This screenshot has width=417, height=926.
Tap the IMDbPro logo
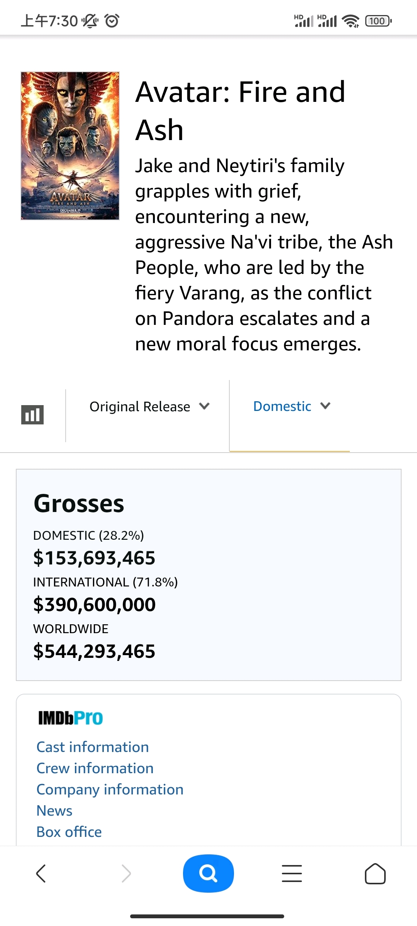[x=71, y=718]
